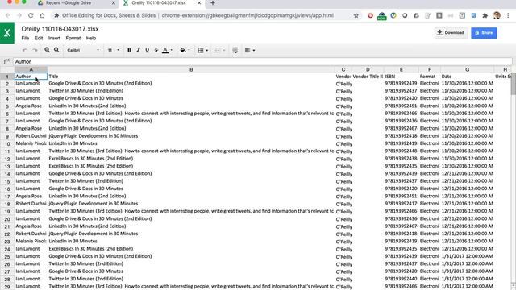Click cell 'Melanie Pinol:' in row 10
The height and width of the screenshot is (290, 516).
pyautogui.click(x=31, y=143)
